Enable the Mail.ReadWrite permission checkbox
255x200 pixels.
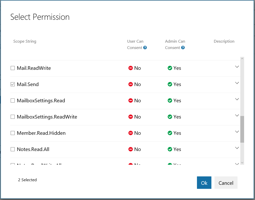tap(13, 68)
